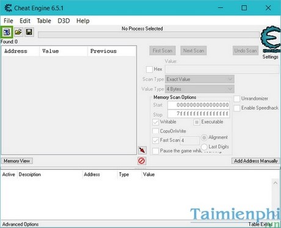Enable the CopyOnWrite checkbox
Image resolution: width=281 pixels, height=228 pixels.
pyautogui.click(x=155, y=131)
